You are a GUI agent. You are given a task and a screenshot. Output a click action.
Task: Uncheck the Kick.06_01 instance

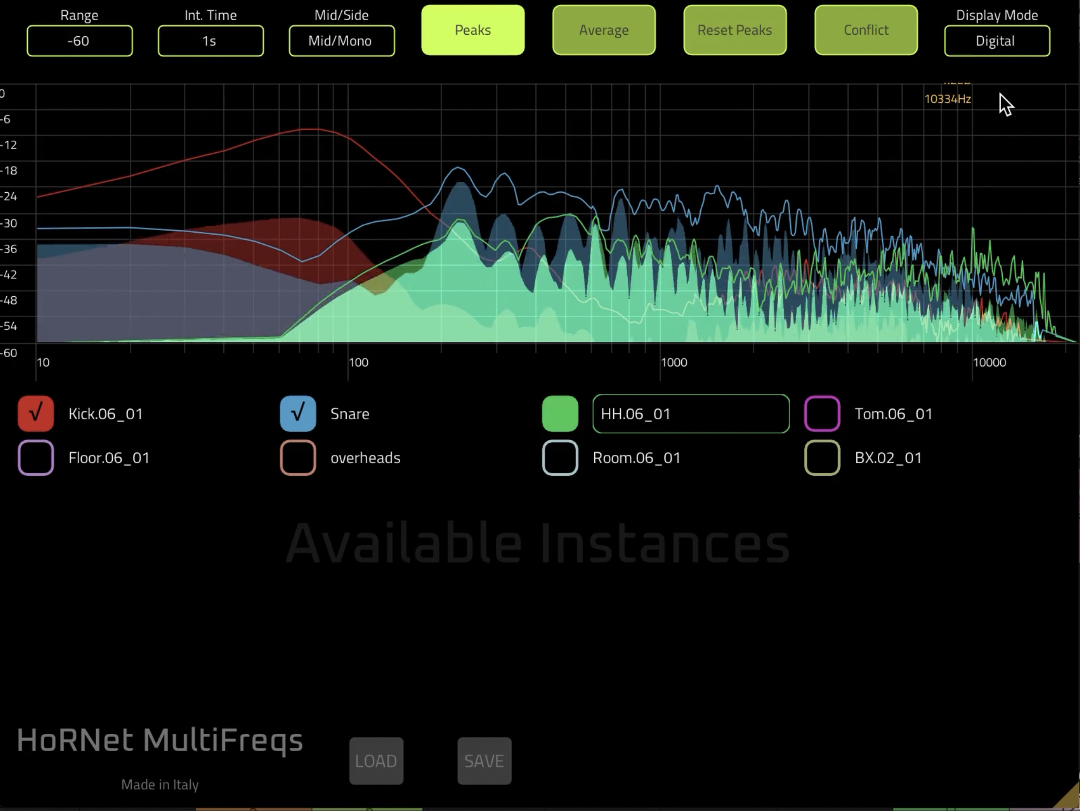click(x=35, y=413)
